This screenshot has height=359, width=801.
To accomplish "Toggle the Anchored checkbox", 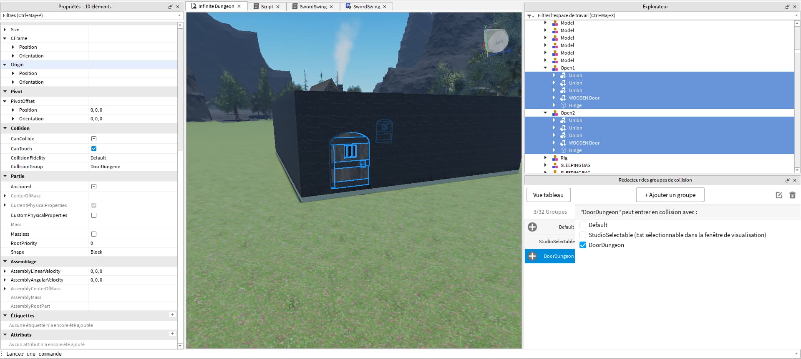I will (94, 187).
